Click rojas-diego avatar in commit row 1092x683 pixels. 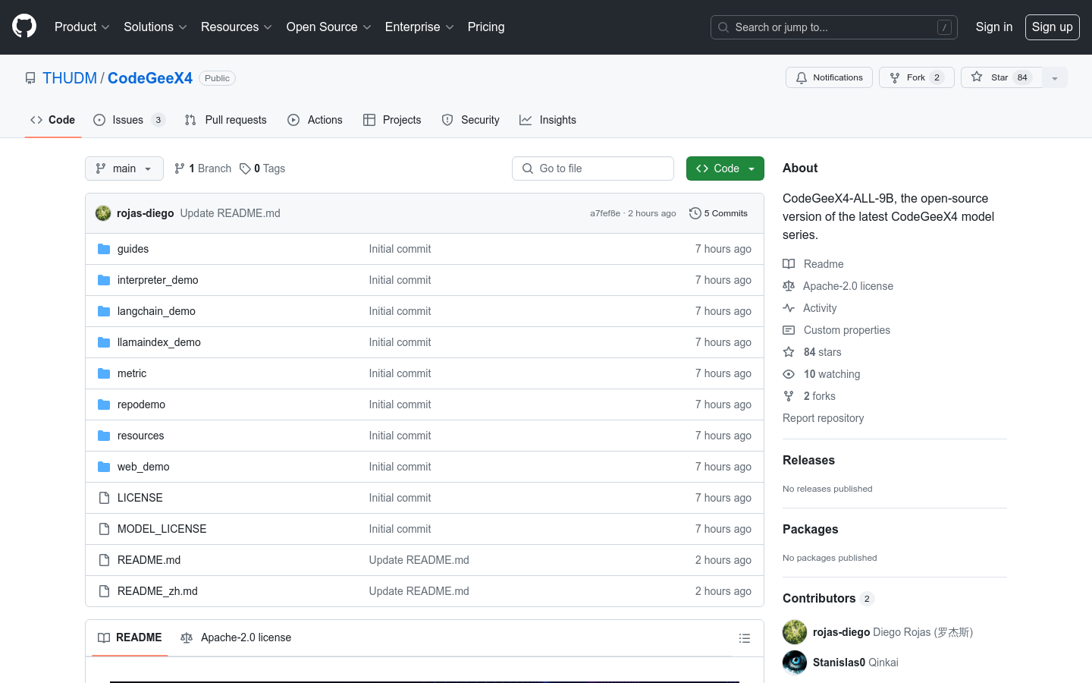point(103,213)
